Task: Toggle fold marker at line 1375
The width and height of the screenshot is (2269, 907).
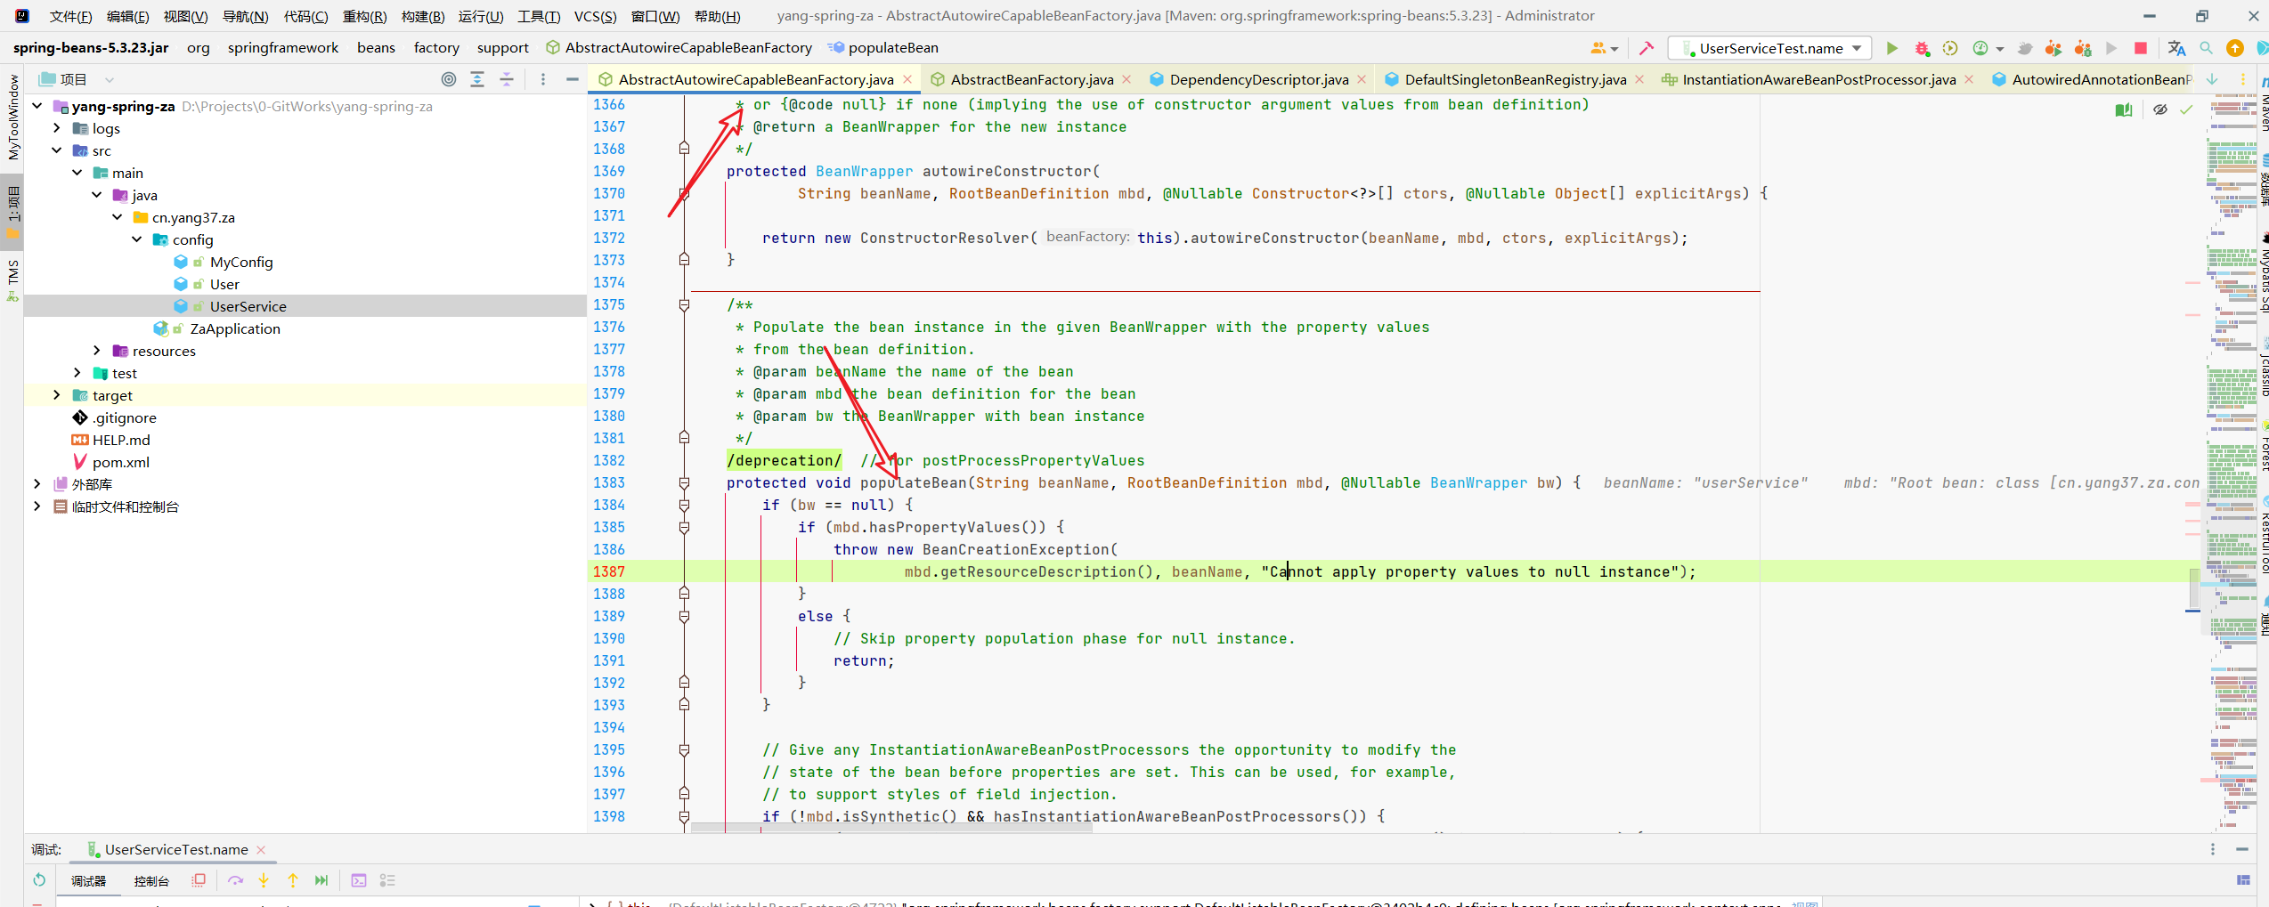Action: (684, 304)
